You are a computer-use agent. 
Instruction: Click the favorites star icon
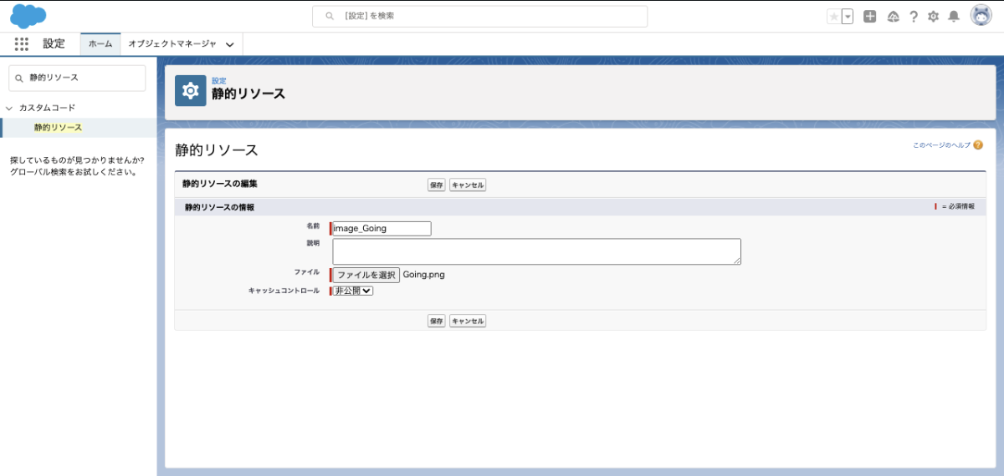point(833,16)
